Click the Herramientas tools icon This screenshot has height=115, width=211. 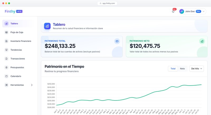(6, 85)
